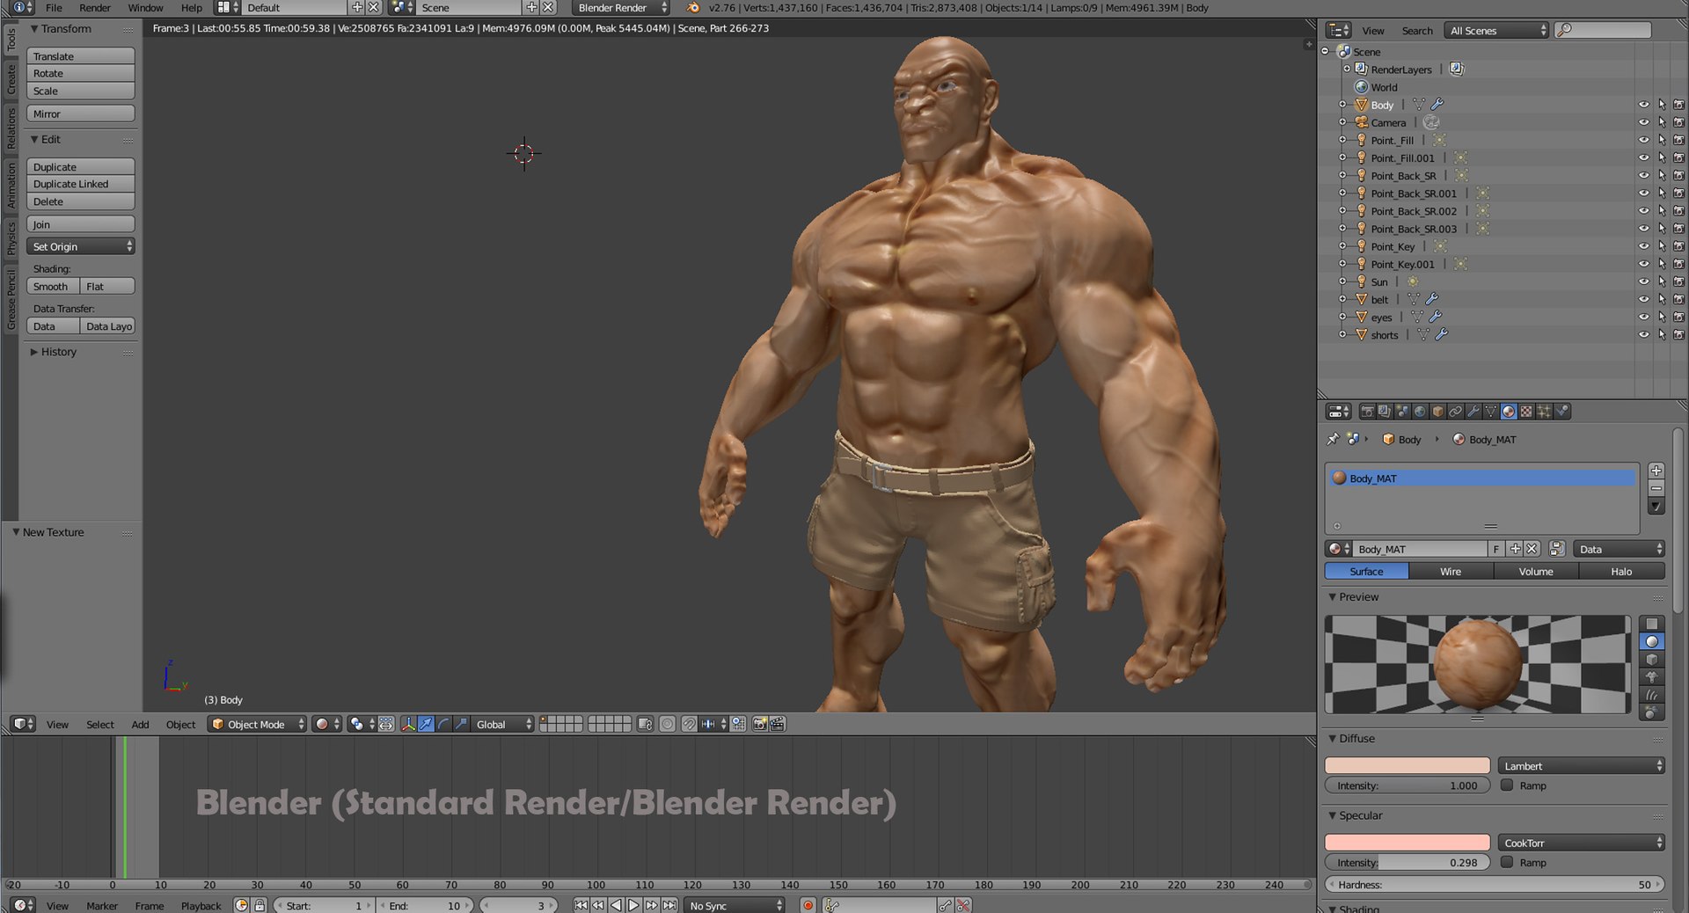Open the Render properties tab (camera icon)
The height and width of the screenshot is (913, 1689).
[x=1368, y=411]
